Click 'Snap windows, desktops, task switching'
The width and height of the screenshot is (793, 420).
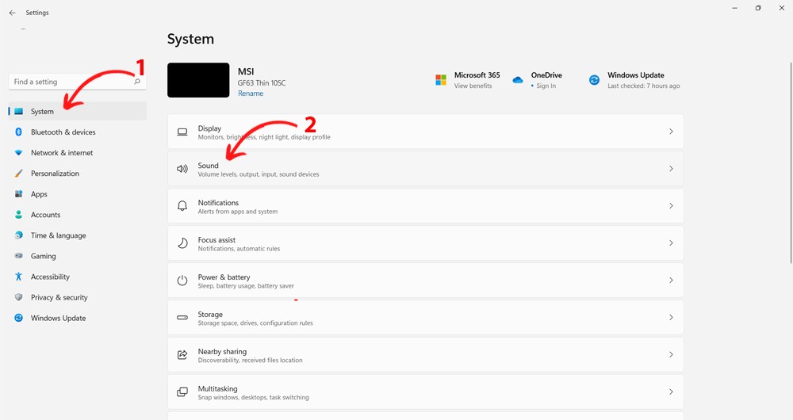(x=254, y=397)
